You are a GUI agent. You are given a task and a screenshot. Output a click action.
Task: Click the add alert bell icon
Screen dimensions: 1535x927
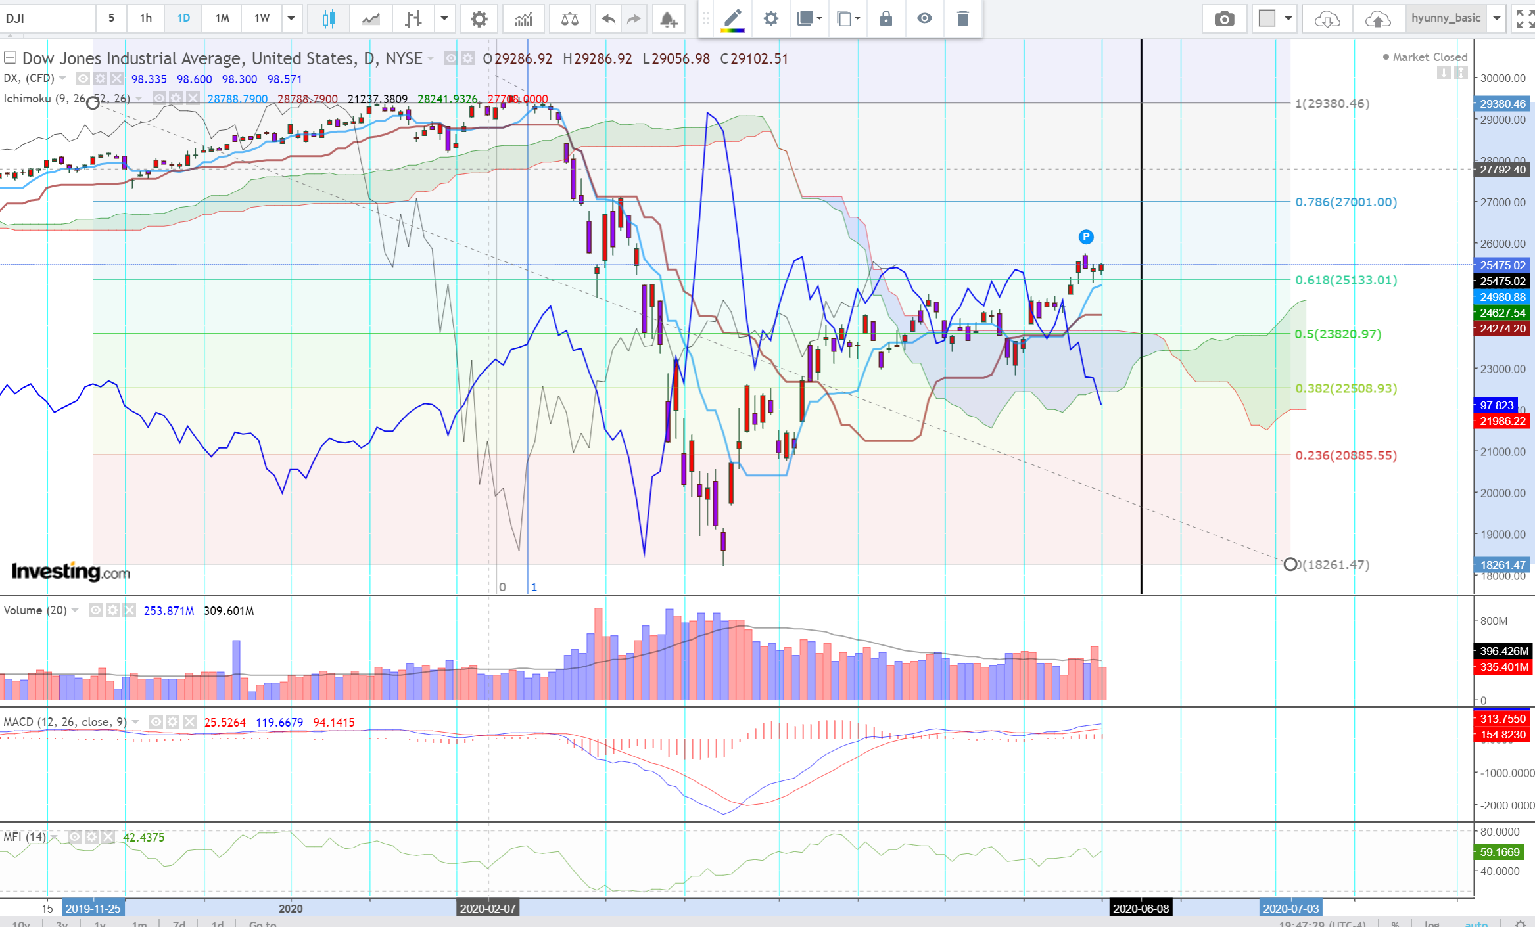coord(668,18)
